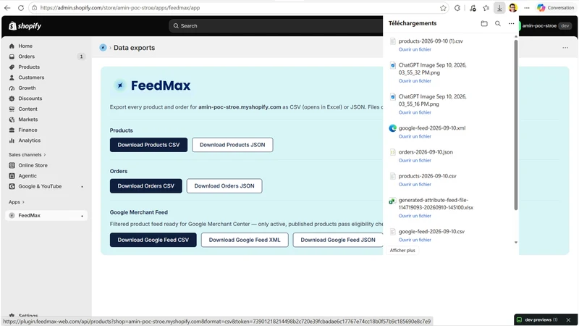
Task: Click the dev previews indicator
Action: click(x=537, y=320)
